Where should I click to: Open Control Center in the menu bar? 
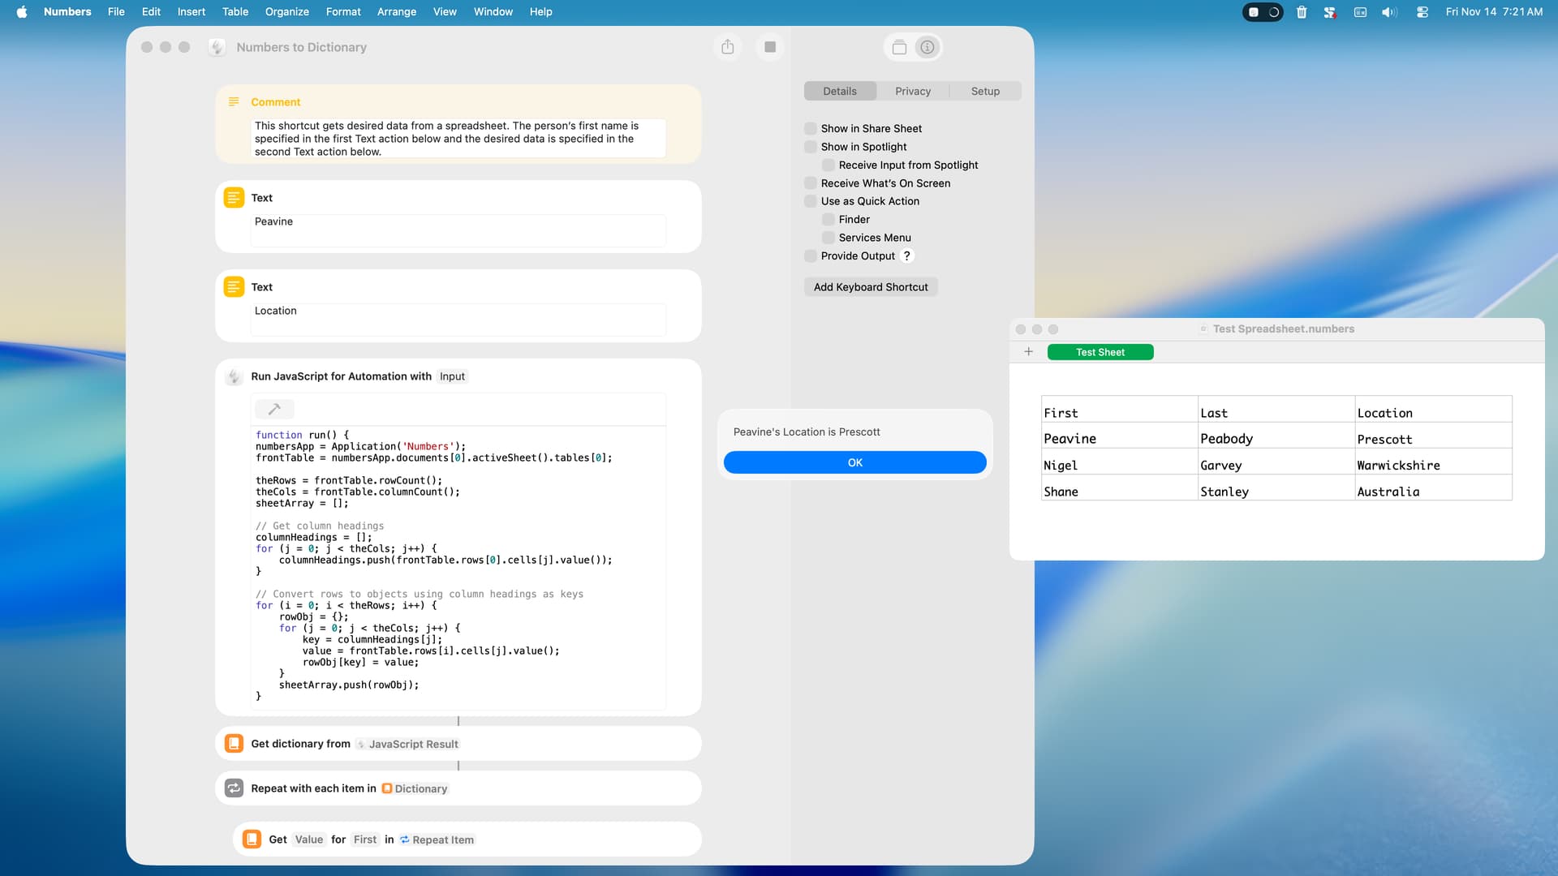pos(1422,12)
